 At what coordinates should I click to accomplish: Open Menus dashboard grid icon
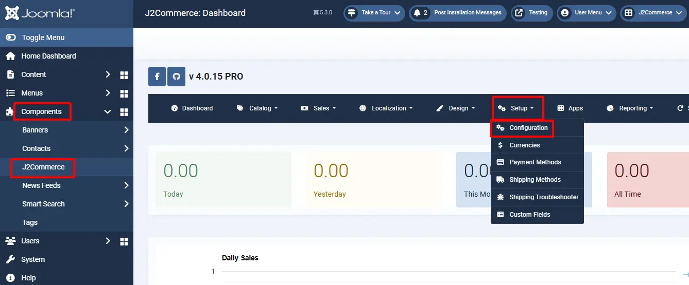[124, 93]
